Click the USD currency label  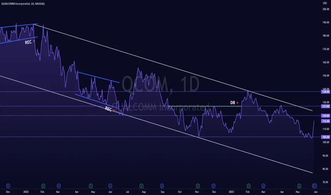click(x=325, y=3)
